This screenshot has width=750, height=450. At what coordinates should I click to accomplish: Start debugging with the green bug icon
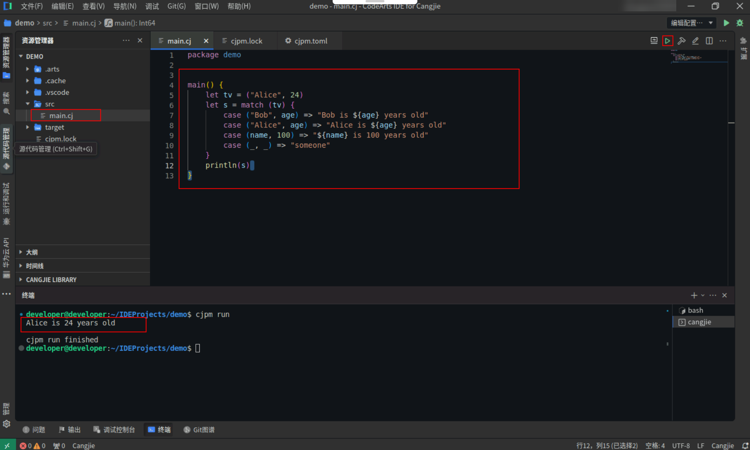point(740,23)
